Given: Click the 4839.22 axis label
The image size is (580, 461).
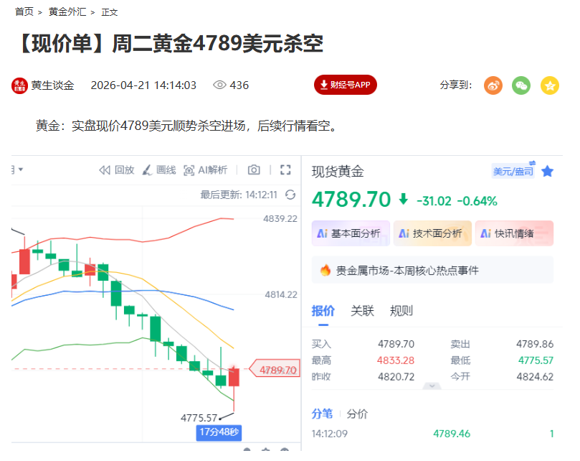Looking at the screenshot, I should click(280, 218).
